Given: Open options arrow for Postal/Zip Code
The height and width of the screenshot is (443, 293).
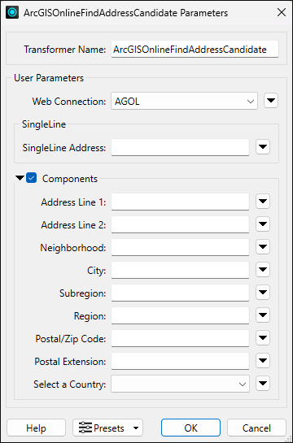Looking at the screenshot, I should [x=263, y=338].
